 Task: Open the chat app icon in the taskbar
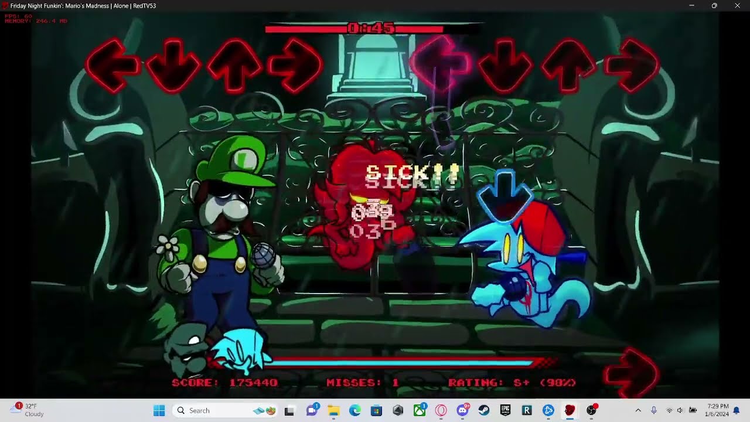coord(312,411)
